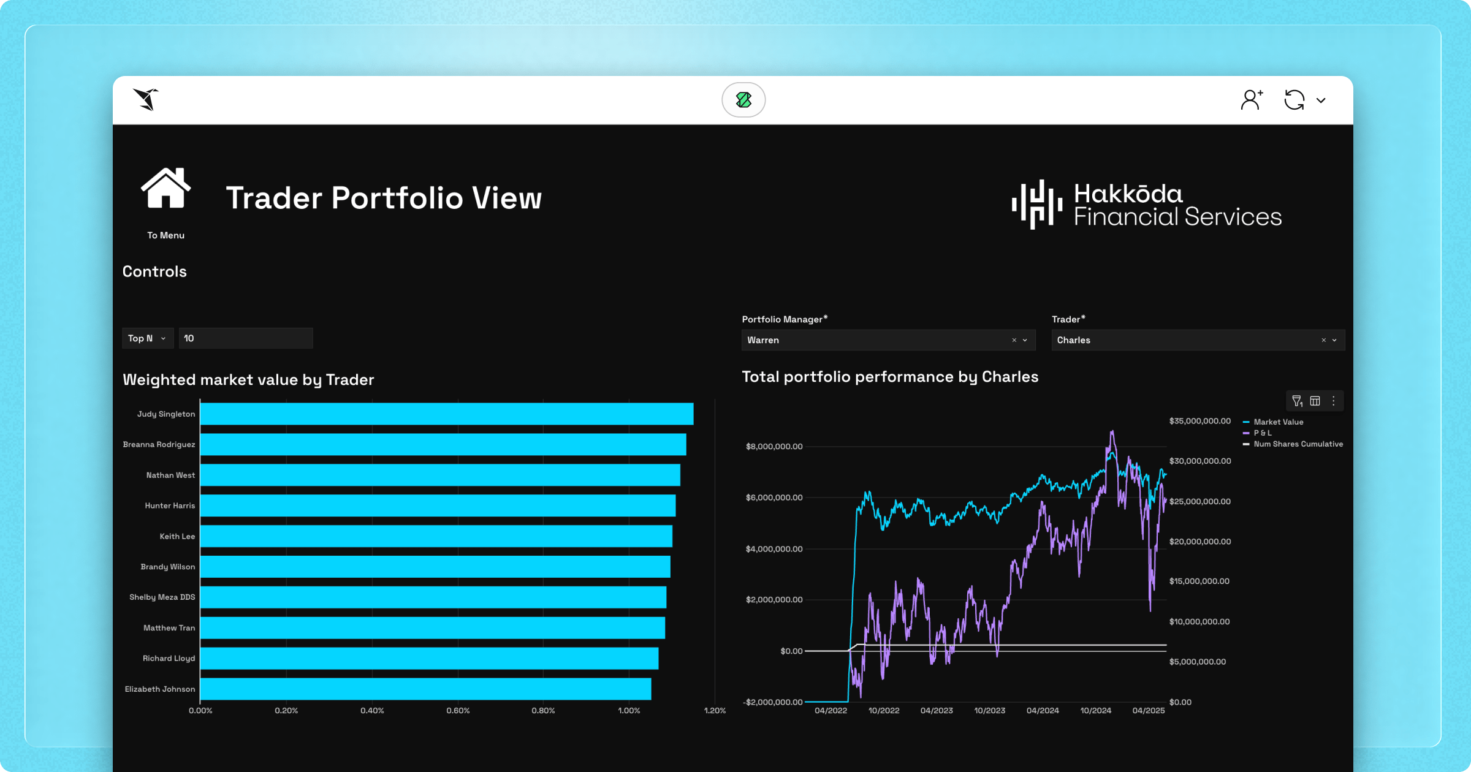This screenshot has height=772, width=1471.
Task: Toggle Market Value legend series
Action: point(1278,422)
